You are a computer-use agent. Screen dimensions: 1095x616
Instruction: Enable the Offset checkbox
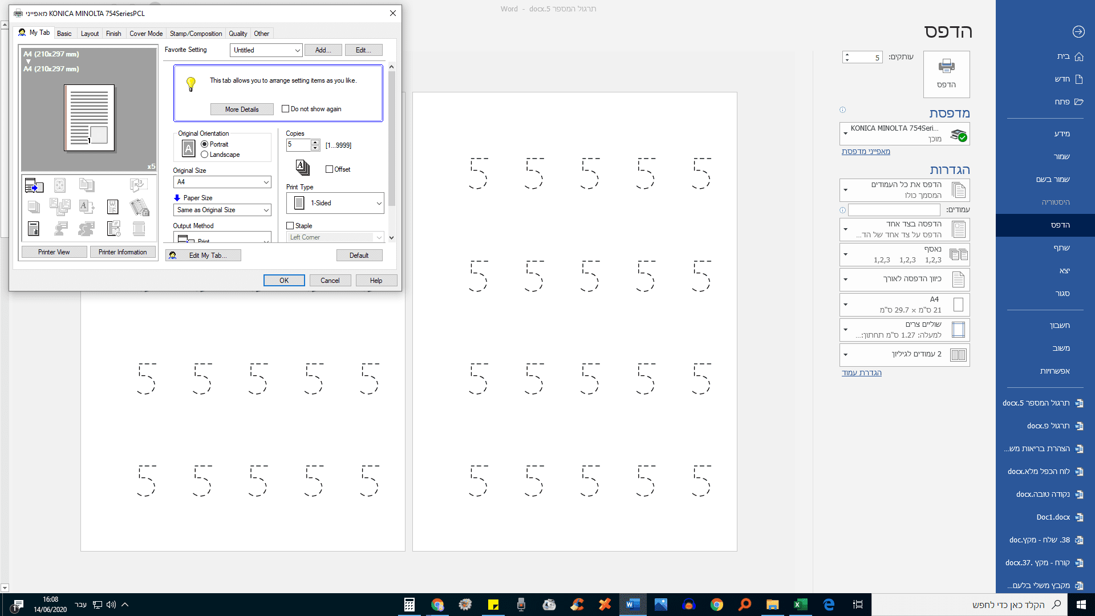point(329,169)
